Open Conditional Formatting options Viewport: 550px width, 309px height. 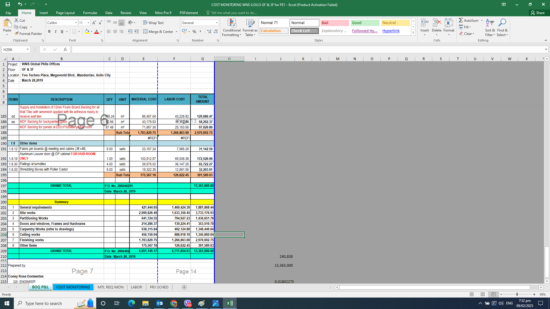pyautogui.click(x=231, y=27)
